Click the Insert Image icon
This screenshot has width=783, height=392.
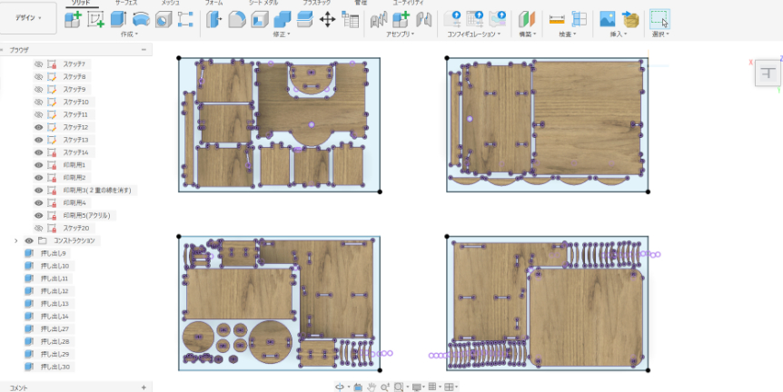(607, 19)
